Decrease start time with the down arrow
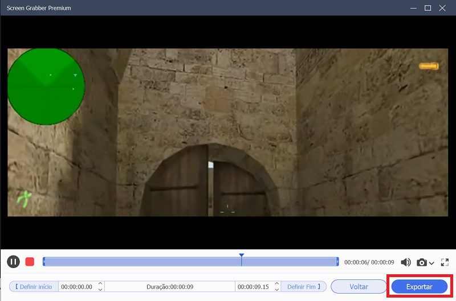Screen dimensions: 456x301 pyautogui.click(x=101, y=290)
